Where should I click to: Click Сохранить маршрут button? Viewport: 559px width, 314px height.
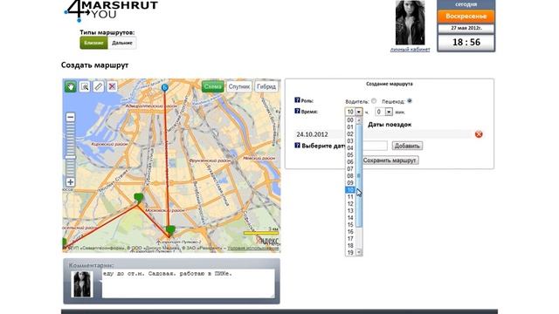[390, 160]
